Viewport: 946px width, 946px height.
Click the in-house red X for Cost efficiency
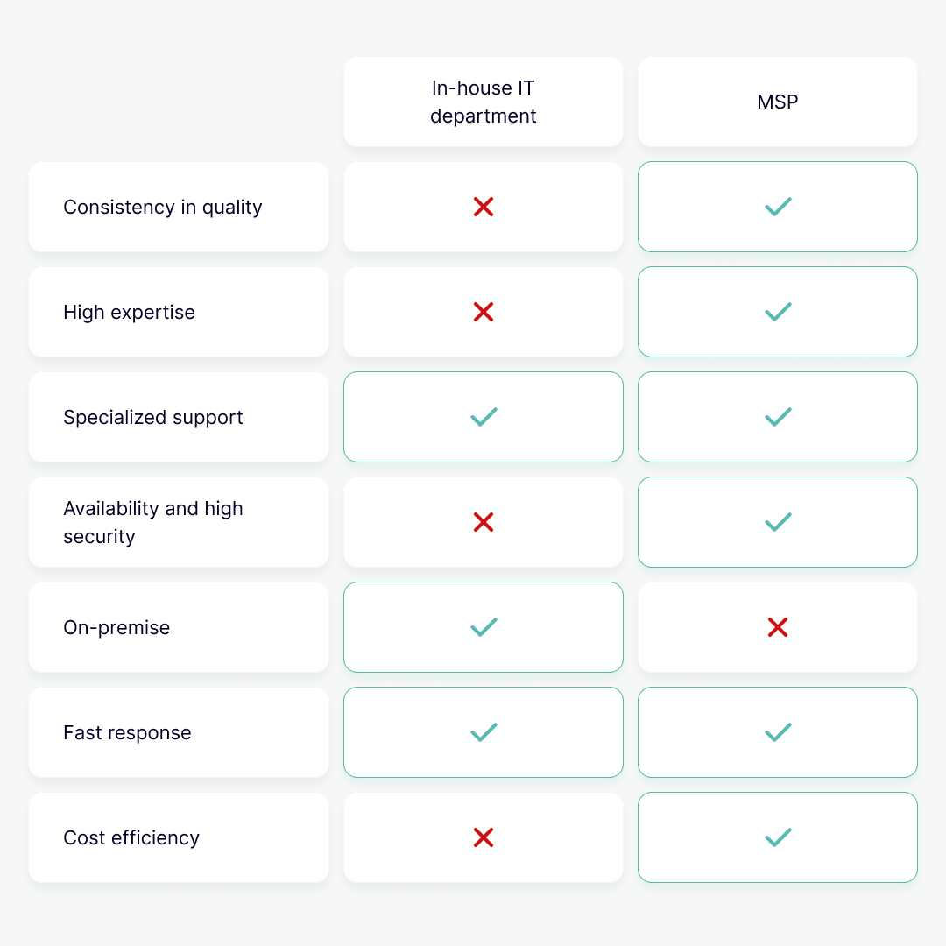(x=484, y=837)
